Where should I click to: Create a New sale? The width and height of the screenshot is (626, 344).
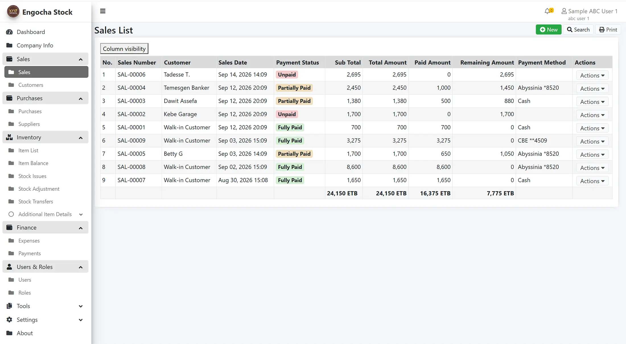548,30
